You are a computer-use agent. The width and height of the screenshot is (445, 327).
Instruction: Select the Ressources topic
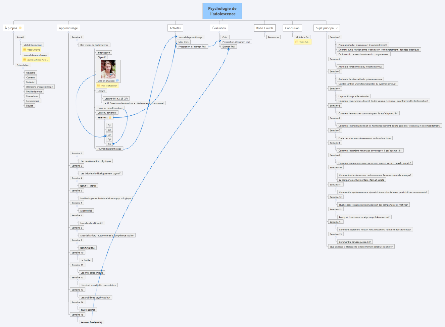click(x=273, y=37)
